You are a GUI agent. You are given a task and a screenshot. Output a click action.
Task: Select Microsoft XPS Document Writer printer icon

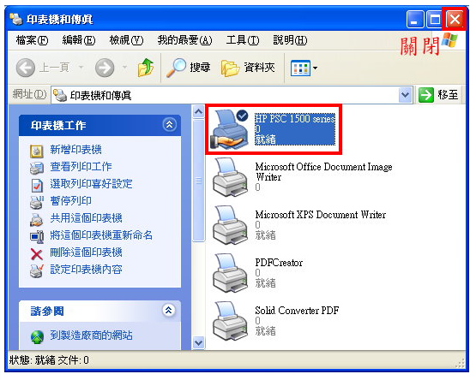point(230,225)
